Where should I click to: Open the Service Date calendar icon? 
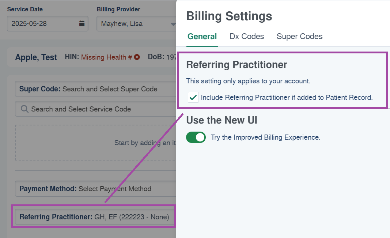click(x=82, y=24)
